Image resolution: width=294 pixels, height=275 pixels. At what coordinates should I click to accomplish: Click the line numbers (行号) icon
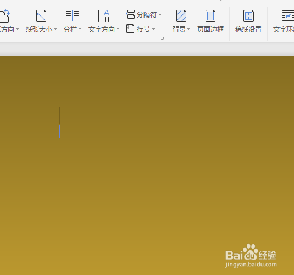(130, 29)
